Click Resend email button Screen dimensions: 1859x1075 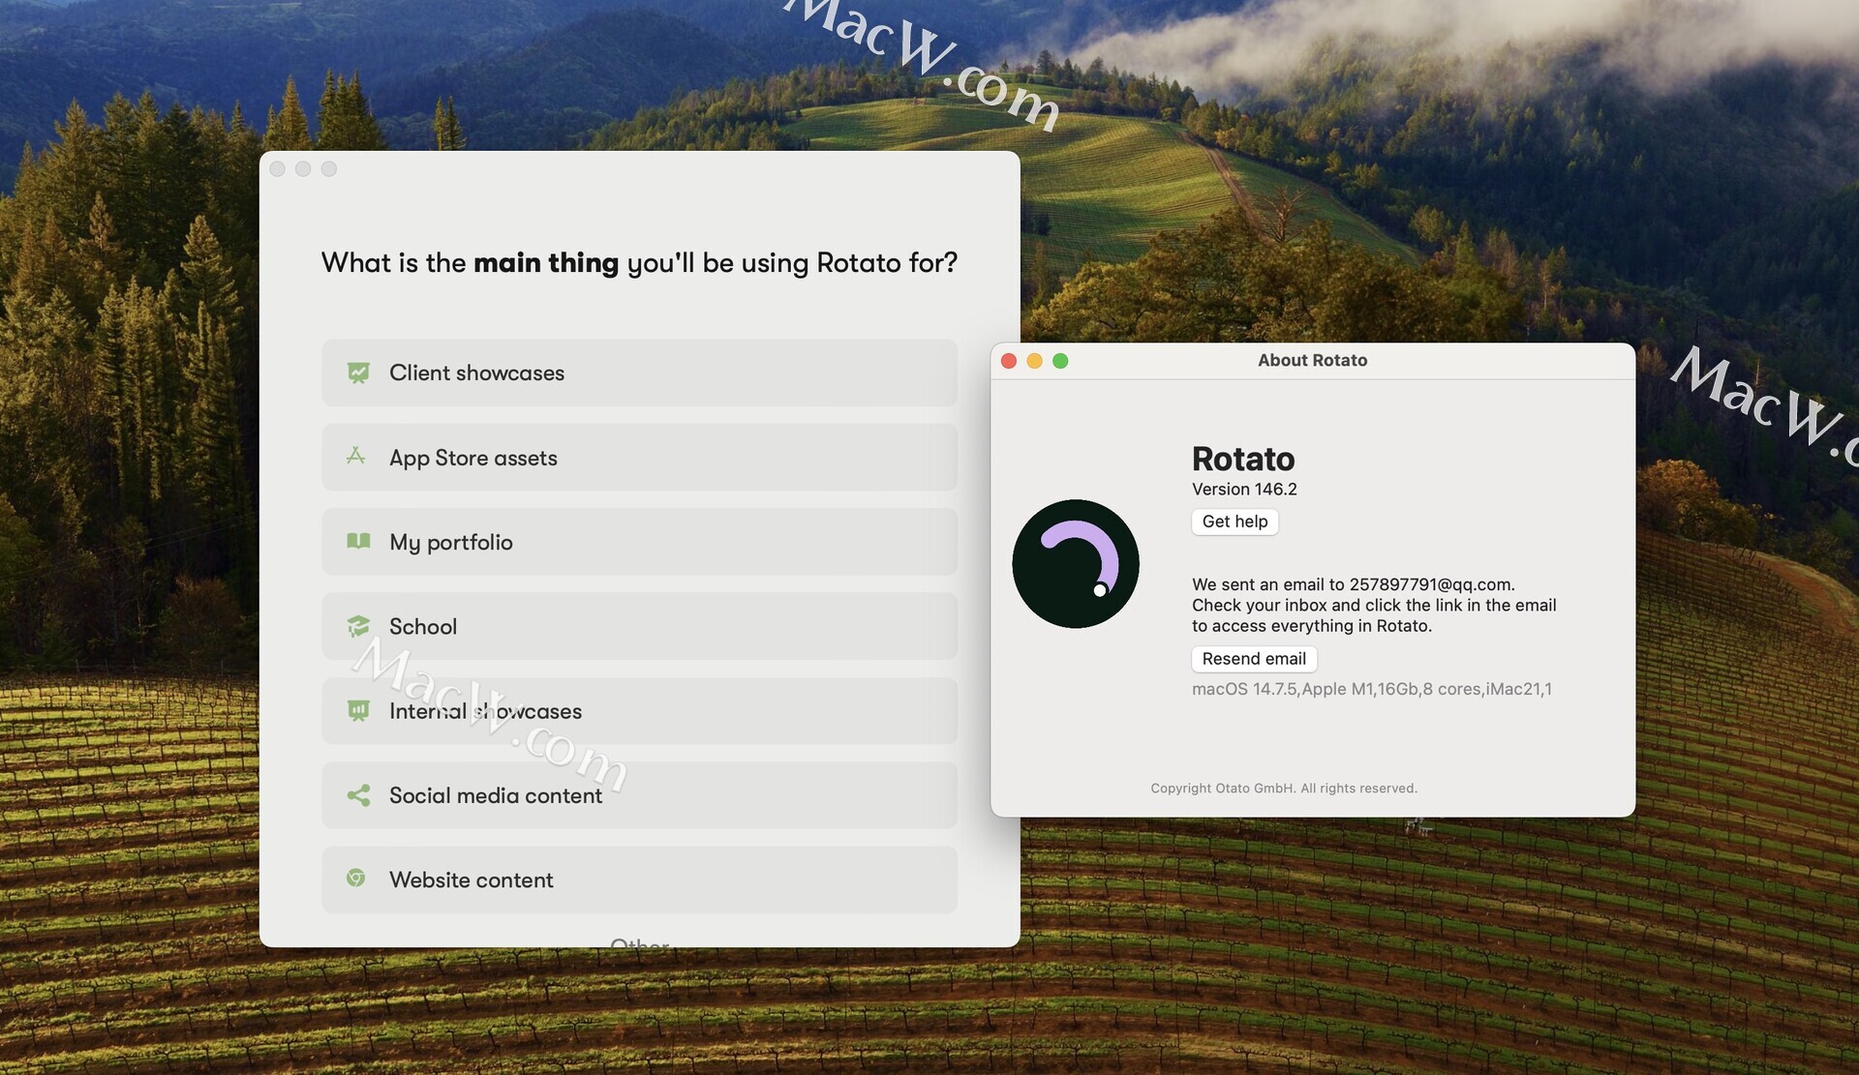pos(1254,659)
